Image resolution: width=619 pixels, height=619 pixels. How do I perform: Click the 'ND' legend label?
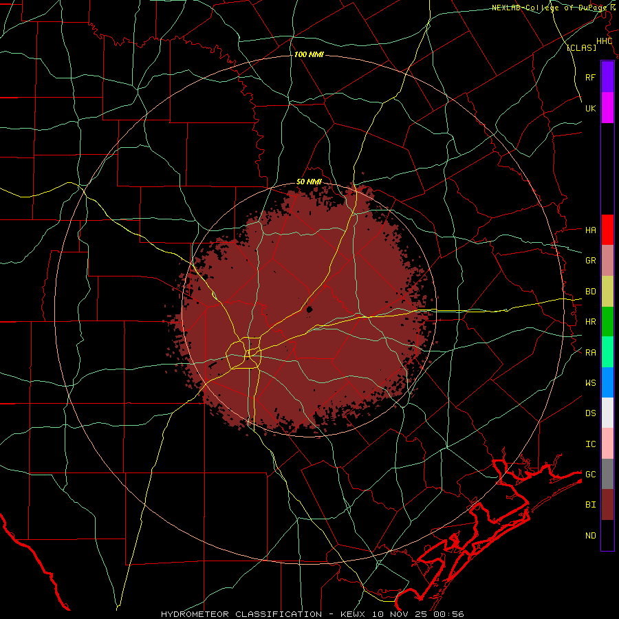tap(590, 536)
